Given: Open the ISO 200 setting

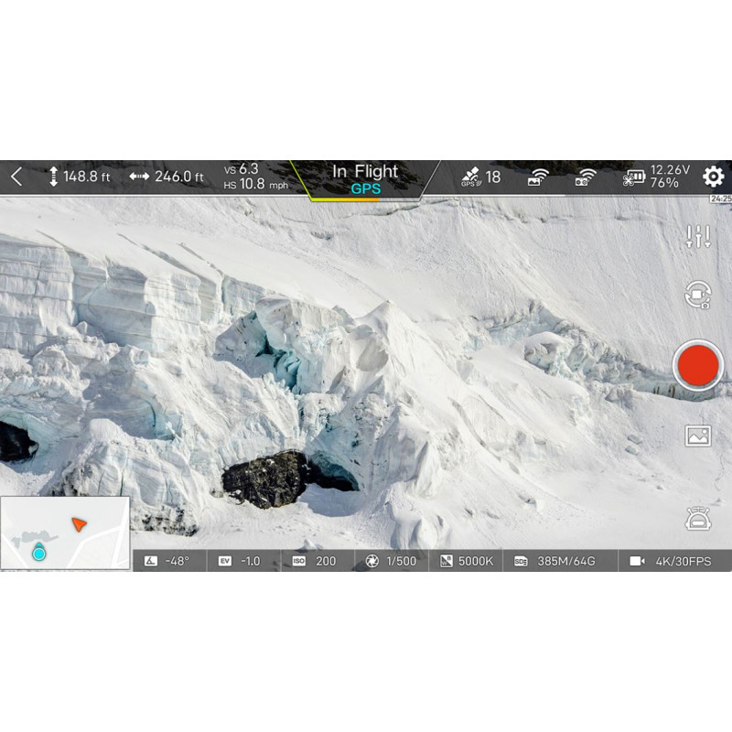Looking at the screenshot, I should [x=318, y=561].
